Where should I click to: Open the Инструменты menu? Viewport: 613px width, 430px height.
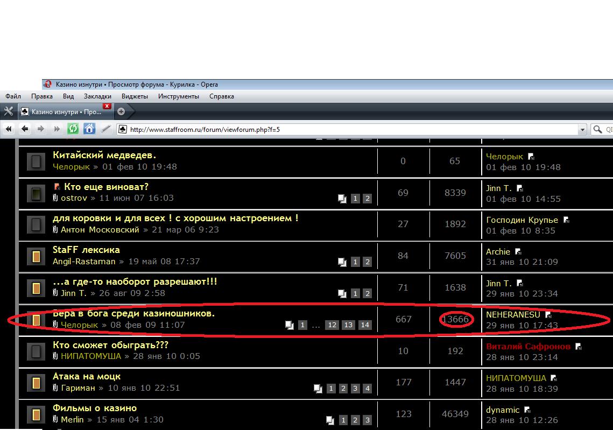coord(179,96)
